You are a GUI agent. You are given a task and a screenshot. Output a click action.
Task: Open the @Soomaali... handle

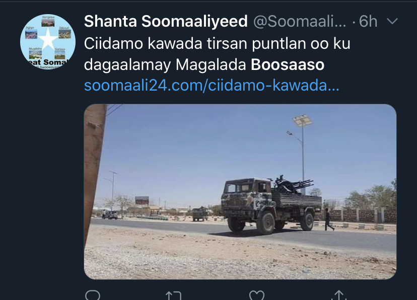coord(300,21)
